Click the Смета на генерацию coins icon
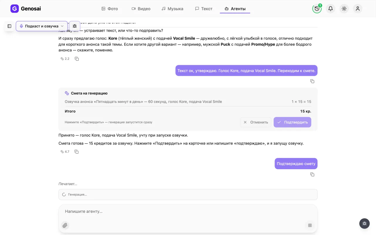Image resolution: width=376 pixels, height=235 pixels. [67, 93]
